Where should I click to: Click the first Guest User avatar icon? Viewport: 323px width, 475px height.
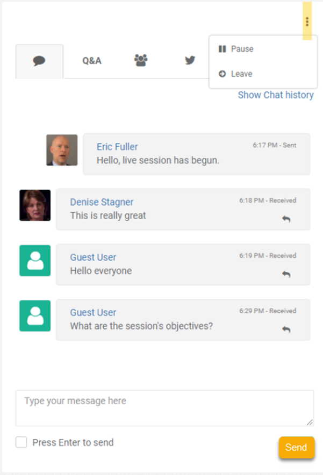pos(35,261)
